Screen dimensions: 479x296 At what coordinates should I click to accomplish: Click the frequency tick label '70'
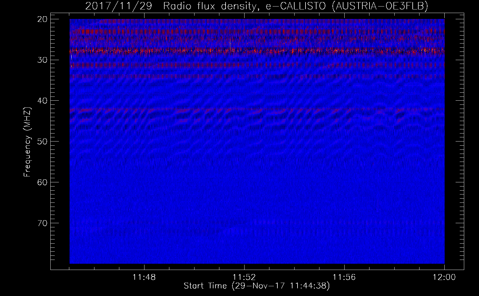click(x=43, y=223)
